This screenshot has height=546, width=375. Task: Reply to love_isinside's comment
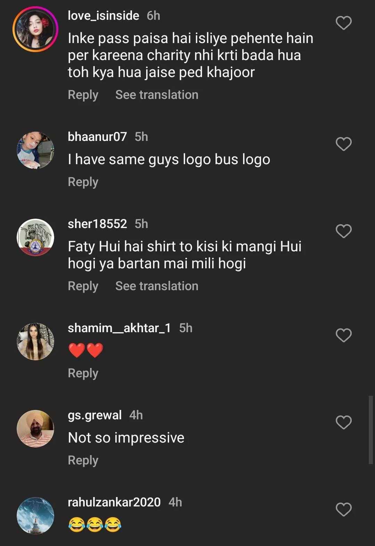[x=83, y=95]
